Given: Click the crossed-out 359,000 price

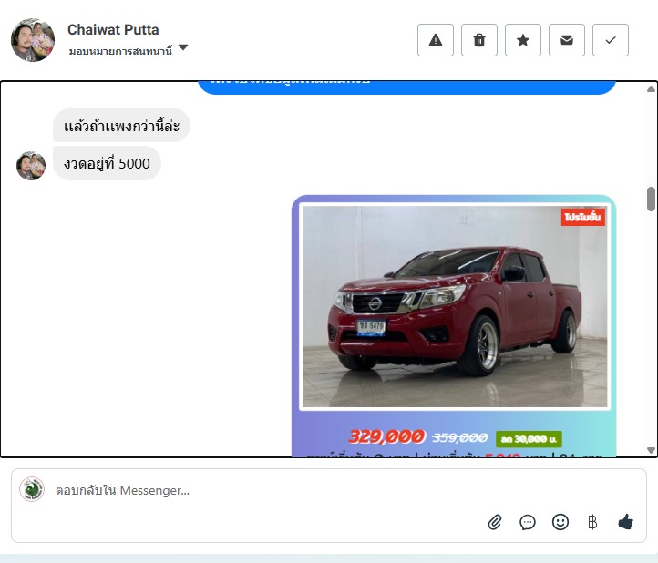Looking at the screenshot, I should [460, 438].
